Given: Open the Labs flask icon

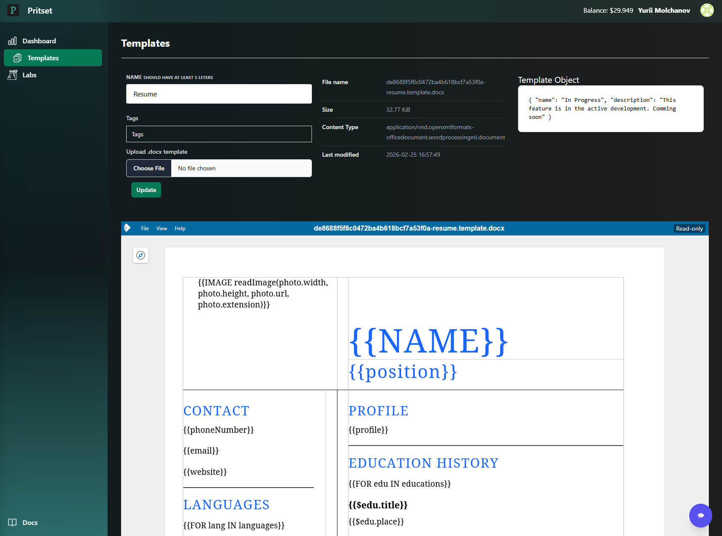Looking at the screenshot, I should coord(12,75).
